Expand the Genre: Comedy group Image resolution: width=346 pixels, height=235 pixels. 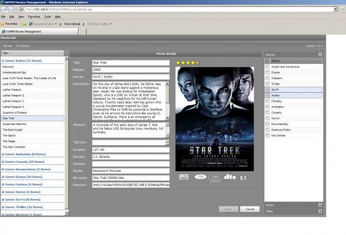3,161
